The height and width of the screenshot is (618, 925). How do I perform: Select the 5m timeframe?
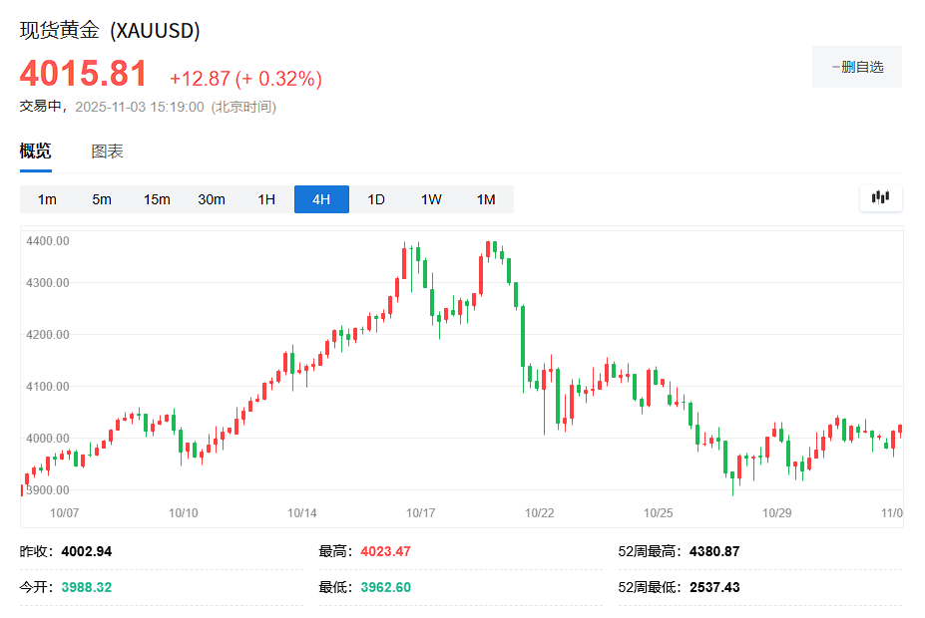pos(101,199)
